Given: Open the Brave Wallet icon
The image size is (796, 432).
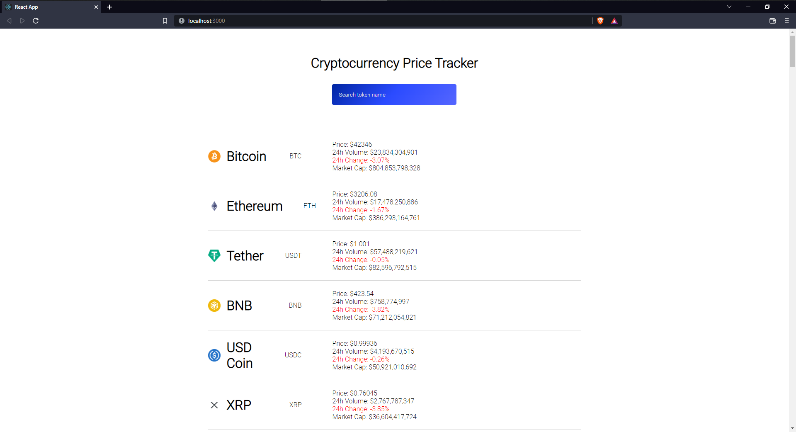Looking at the screenshot, I should coord(773,21).
